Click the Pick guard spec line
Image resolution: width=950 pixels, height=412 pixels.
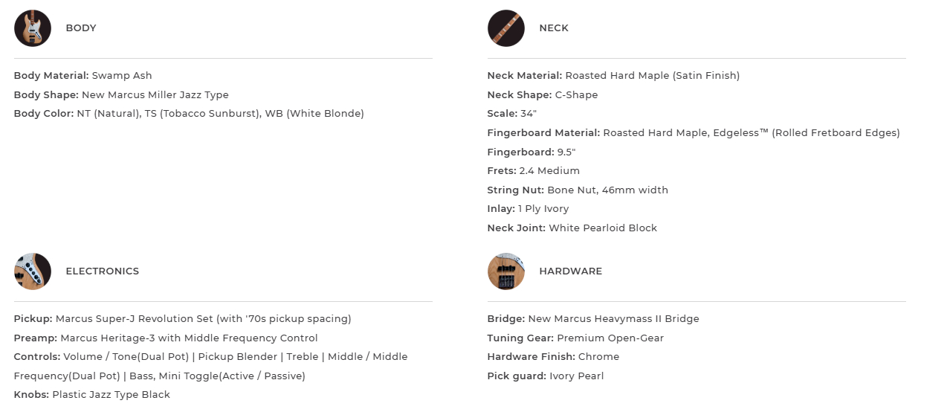pyautogui.click(x=546, y=376)
